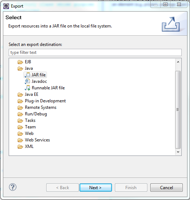The width and height of the screenshot is (190, 200).
Task: Click the XML folder icon
Action: pos(20,146)
